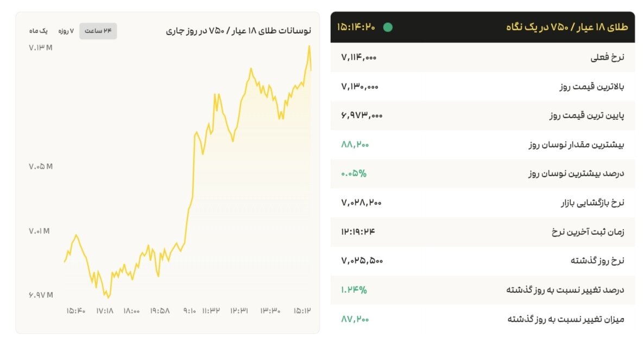Select the timestamp ۱۲:۱۹:۲۴ entry
Image resolution: width=644 pixels, height=339 pixels.
click(x=358, y=232)
